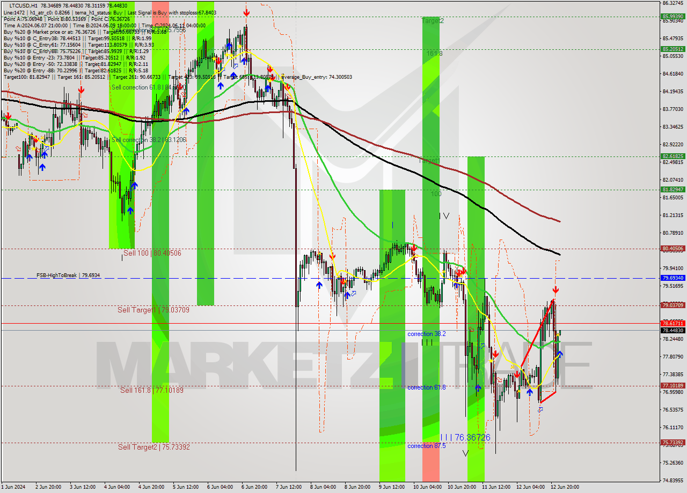Select the 'I I | 76.36726' wave label
Image resolution: width=687 pixels, height=493 pixels.
coord(465,438)
